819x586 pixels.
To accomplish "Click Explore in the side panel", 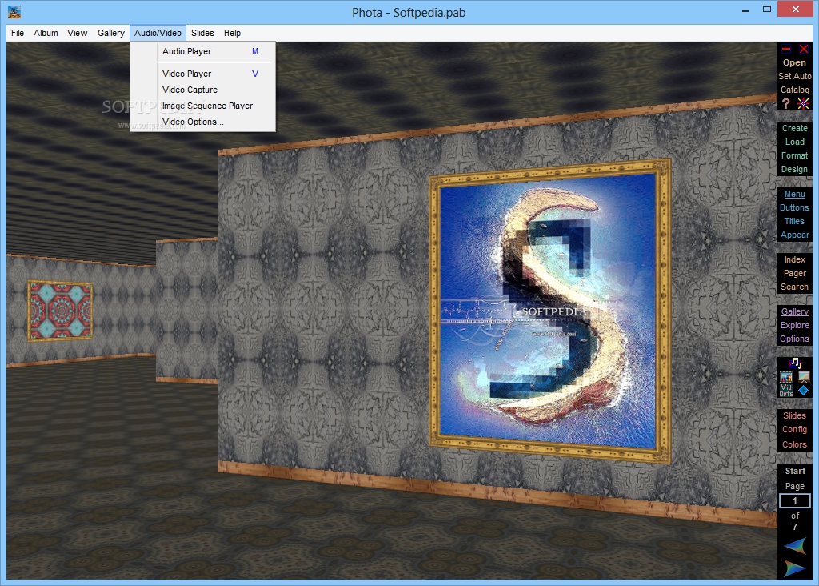I will tap(794, 325).
